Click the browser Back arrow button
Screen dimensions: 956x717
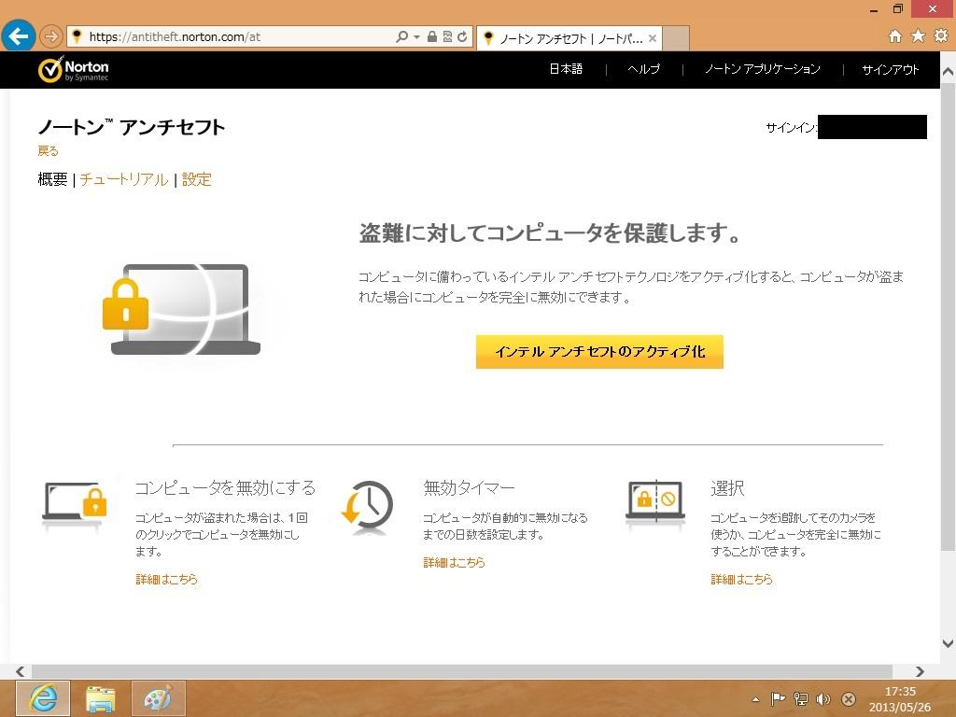click(18, 36)
